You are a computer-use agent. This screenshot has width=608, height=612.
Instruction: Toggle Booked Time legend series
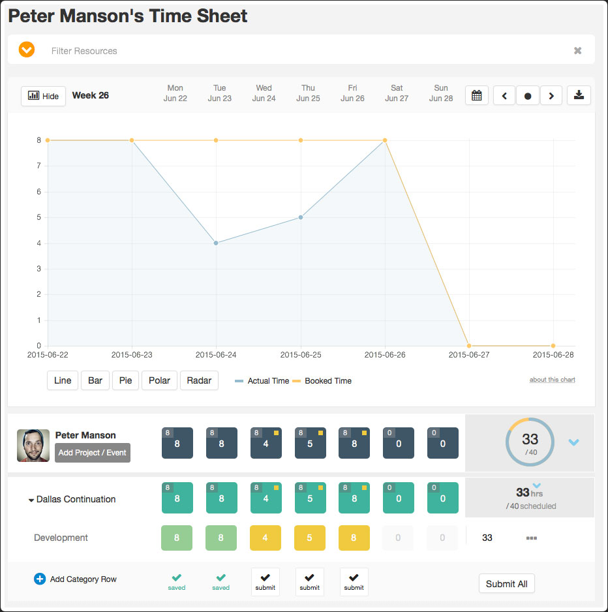pos(322,381)
